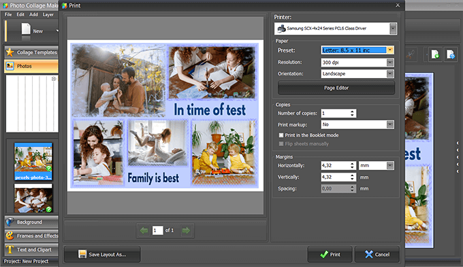Open the Frames and Effects section
Screen dimensions: 463x267
coord(31,236)
